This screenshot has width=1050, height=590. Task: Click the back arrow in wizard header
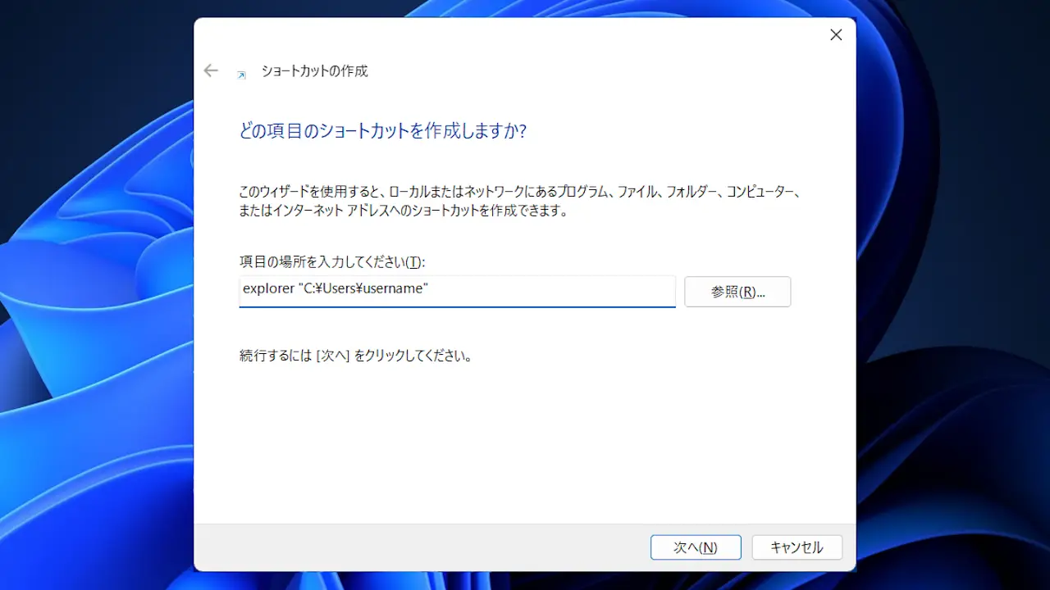(211, 70)
